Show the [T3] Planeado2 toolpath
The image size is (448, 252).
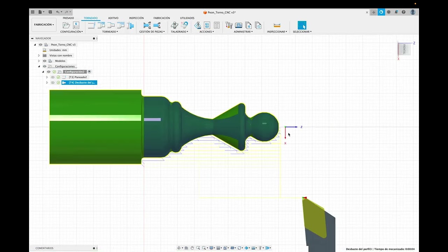coord(53,77)
